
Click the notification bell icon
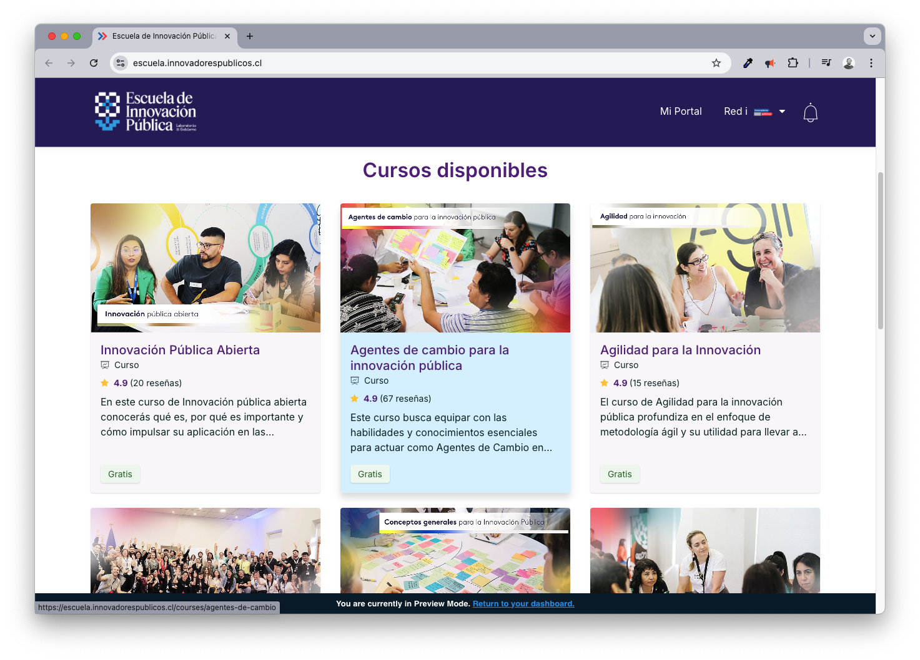(810, 112)
